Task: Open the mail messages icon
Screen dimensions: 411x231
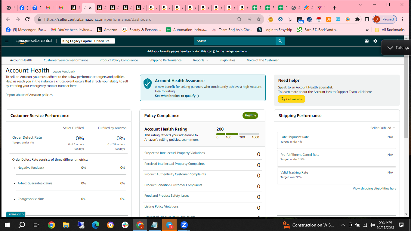Action: pos(366,41)
